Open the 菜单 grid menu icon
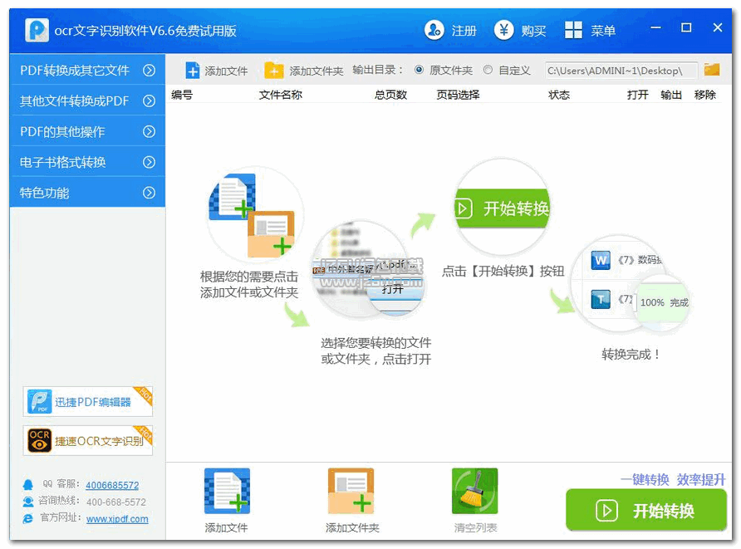741x549 pixels. coord(573,30)
